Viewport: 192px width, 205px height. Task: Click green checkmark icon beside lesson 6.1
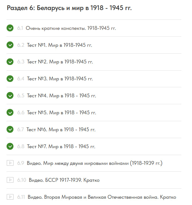(x=10, y=28)
